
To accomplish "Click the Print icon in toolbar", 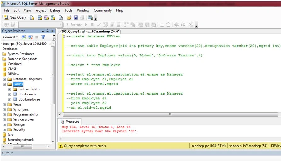I will (x=82, y=17).
